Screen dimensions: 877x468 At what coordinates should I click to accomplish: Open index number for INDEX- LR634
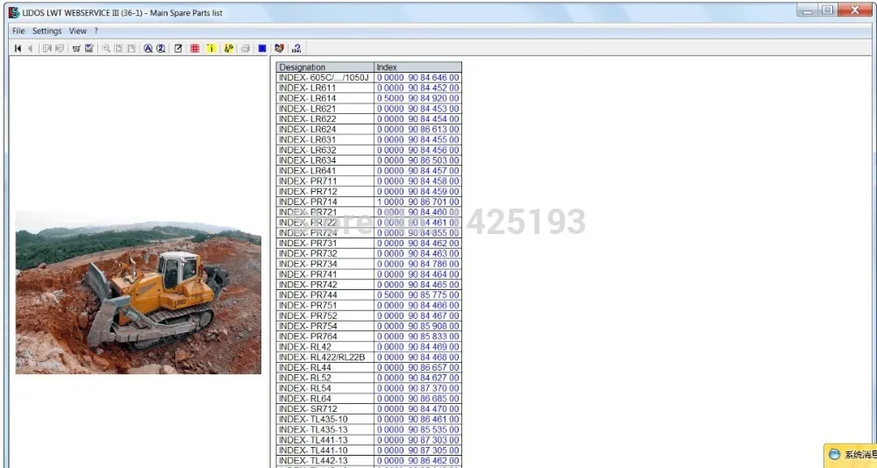[417, 160]
